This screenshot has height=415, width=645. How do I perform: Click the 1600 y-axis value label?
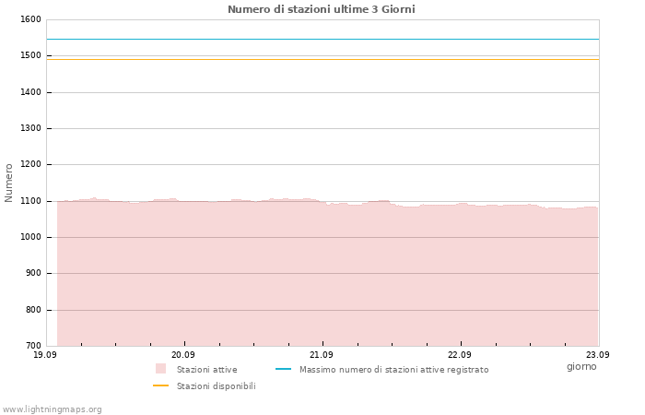(x=30, y=19)
